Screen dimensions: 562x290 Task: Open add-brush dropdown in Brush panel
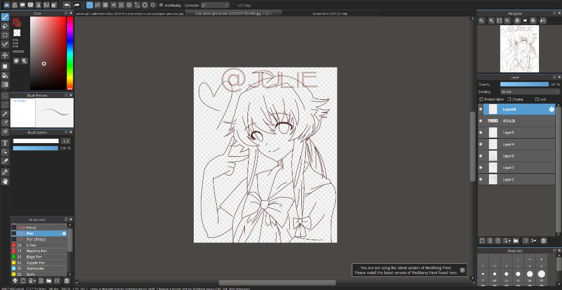point(32,281)
